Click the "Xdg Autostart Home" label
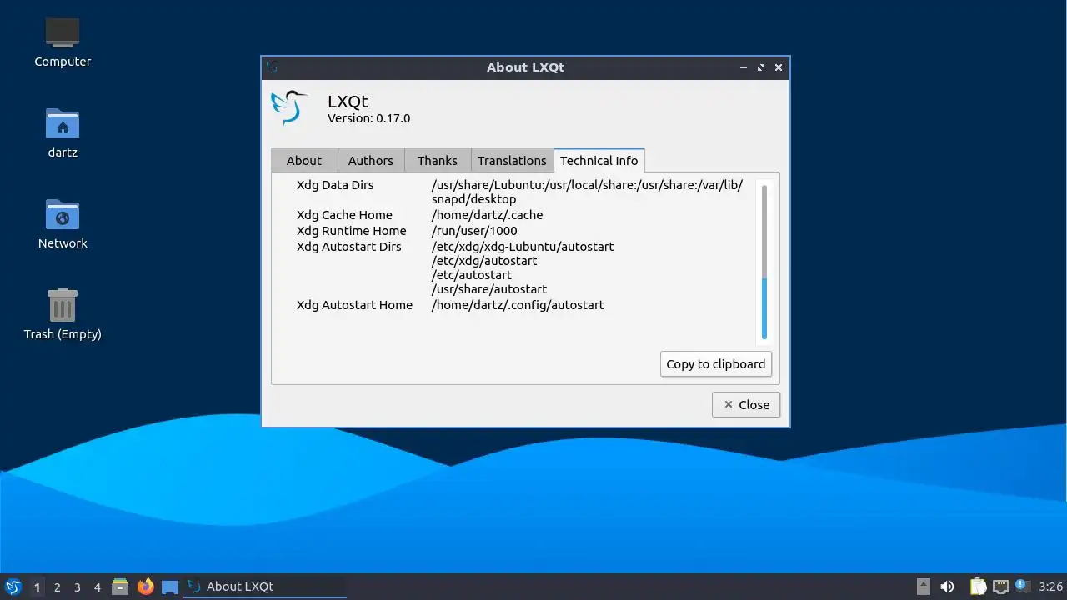The height and width of the screenshot is (600, 1067). pos(354,305)
